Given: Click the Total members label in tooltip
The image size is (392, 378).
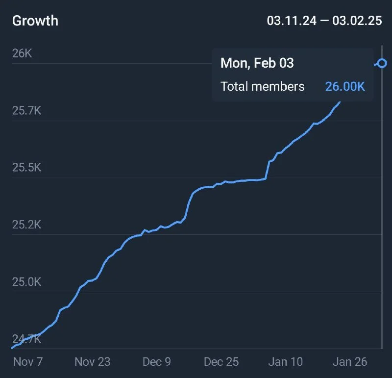Looking at the screenshot, I should coord(262,86).
